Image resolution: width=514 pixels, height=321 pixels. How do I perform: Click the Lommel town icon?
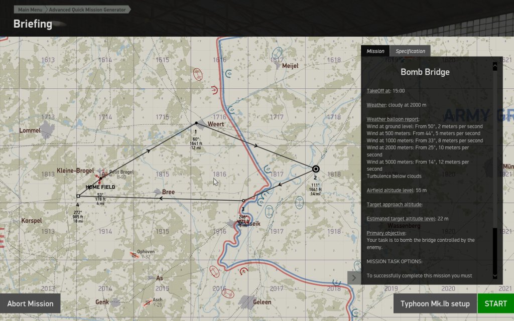coord(47,129)
